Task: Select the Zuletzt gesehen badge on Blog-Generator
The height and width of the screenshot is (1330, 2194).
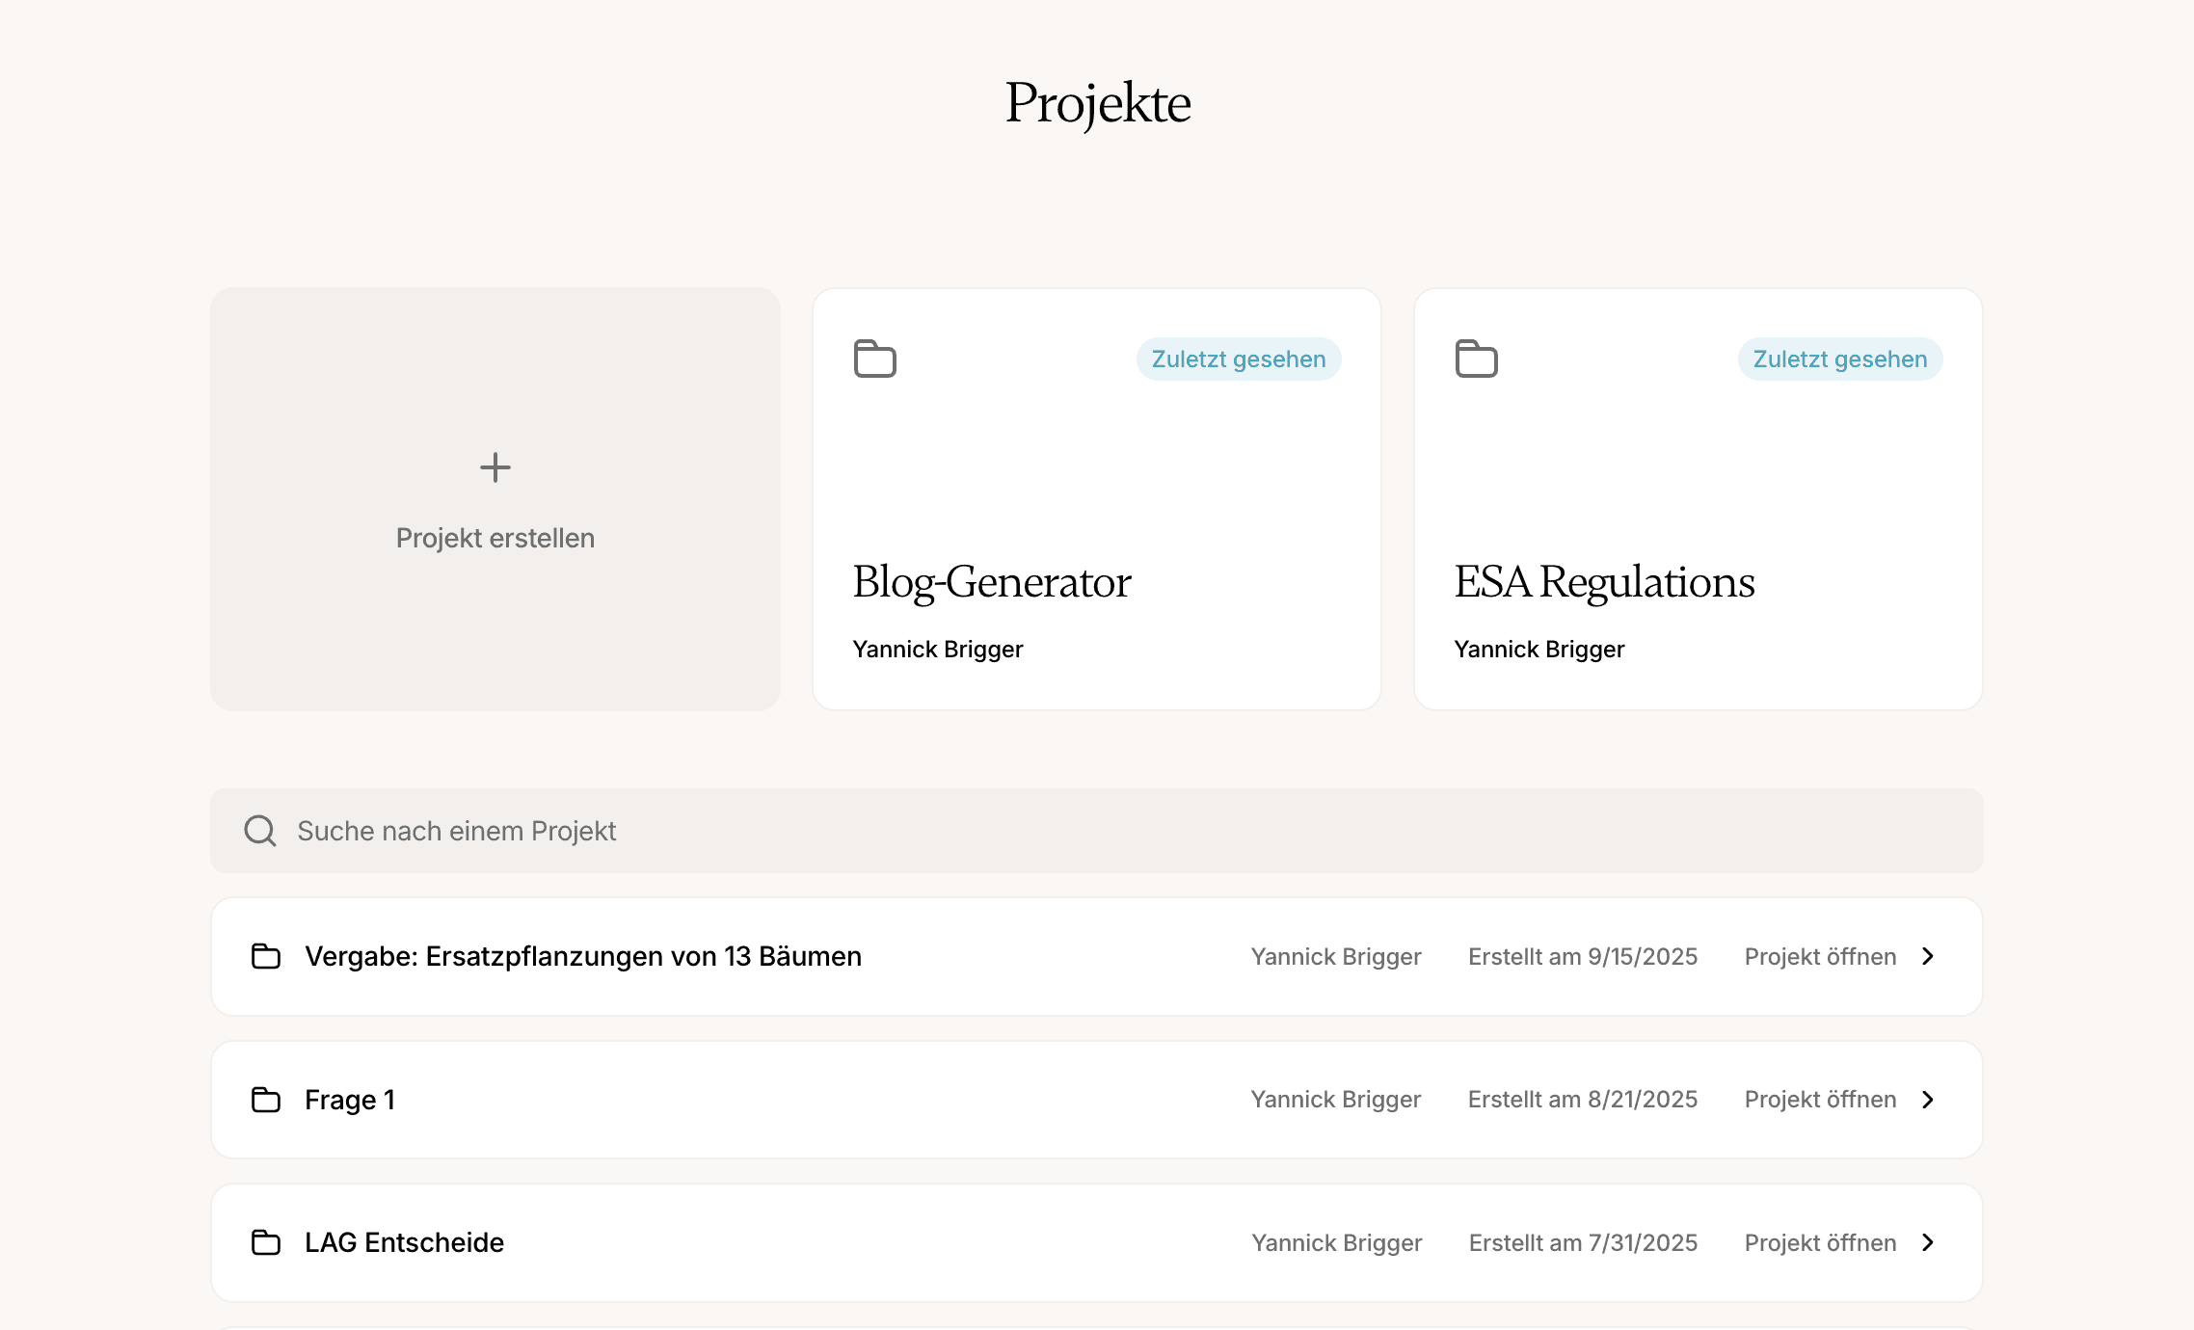Action: click(x=1239, y=359)
